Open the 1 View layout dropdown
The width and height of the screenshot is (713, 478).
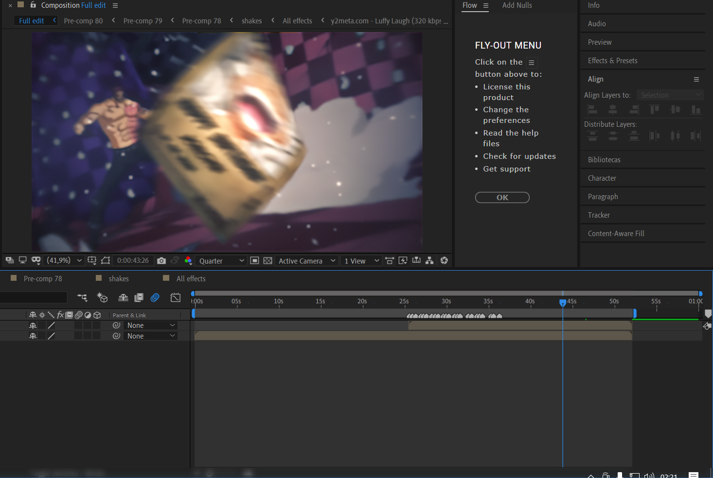click(361, 261)
